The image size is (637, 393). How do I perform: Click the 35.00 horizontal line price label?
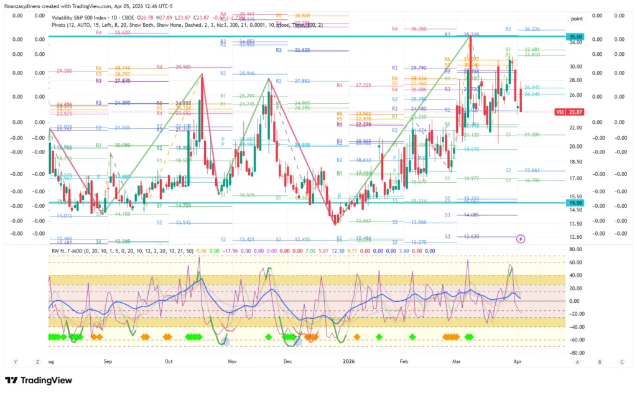point(575,37)
